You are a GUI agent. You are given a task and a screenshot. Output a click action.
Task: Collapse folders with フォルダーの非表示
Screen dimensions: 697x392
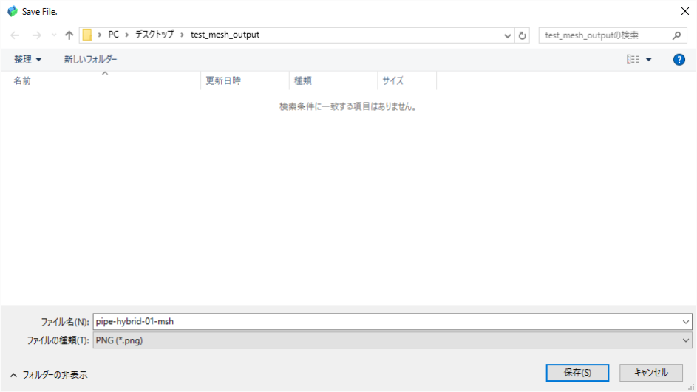tap(49, 375)
